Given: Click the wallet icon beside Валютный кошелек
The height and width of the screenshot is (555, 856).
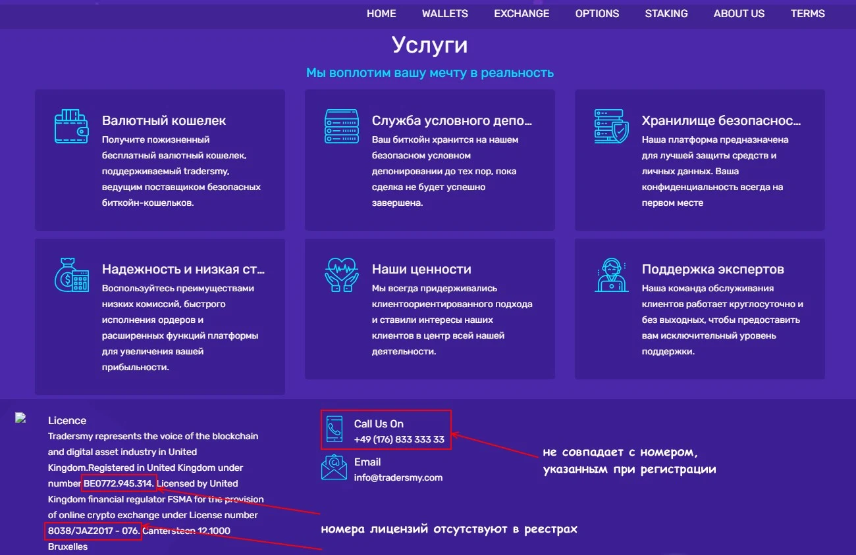Looking at the screenshot, I should pyautogui.click(x=71, y=126).
